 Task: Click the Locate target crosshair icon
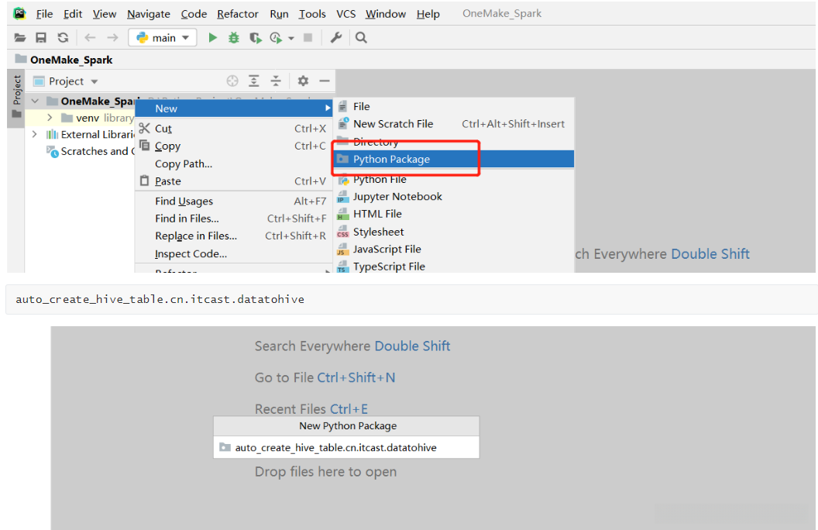point(232,81)
